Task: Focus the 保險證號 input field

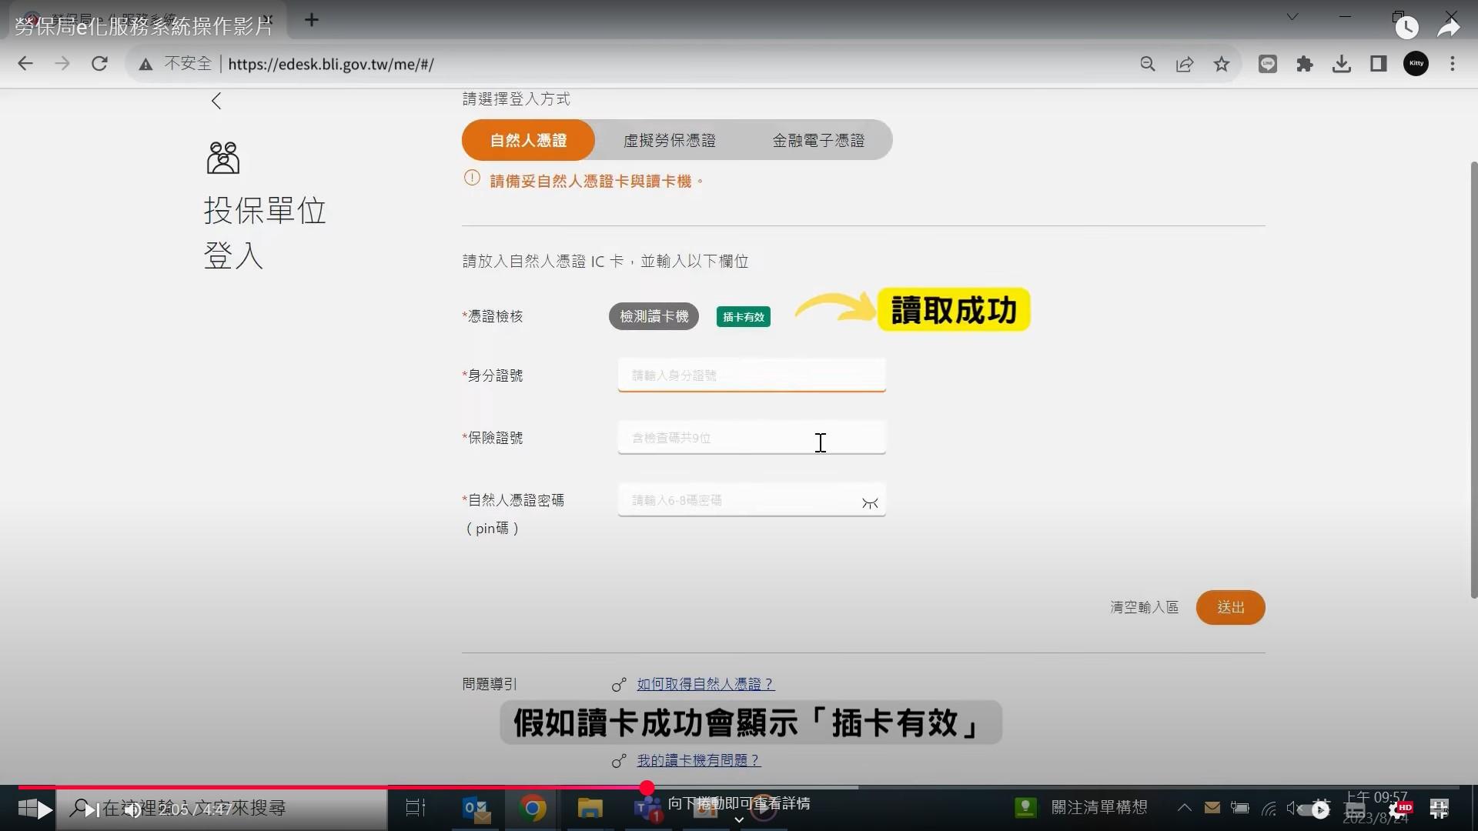Action: (751, 438)
